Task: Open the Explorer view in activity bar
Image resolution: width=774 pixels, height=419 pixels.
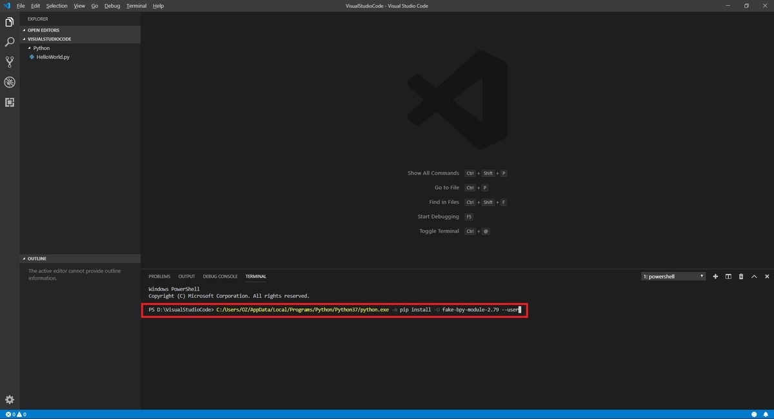Action: click(x=10, y=22)
